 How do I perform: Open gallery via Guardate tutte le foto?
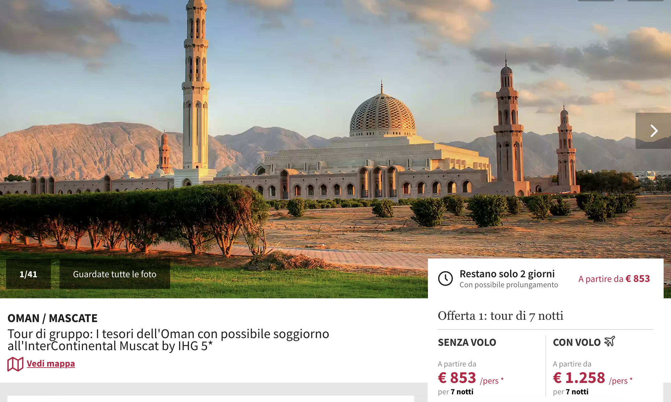(x=115, y=274)
